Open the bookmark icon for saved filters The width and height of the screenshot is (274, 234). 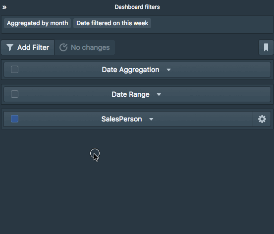pyautogui.click(x=266, y=47)
